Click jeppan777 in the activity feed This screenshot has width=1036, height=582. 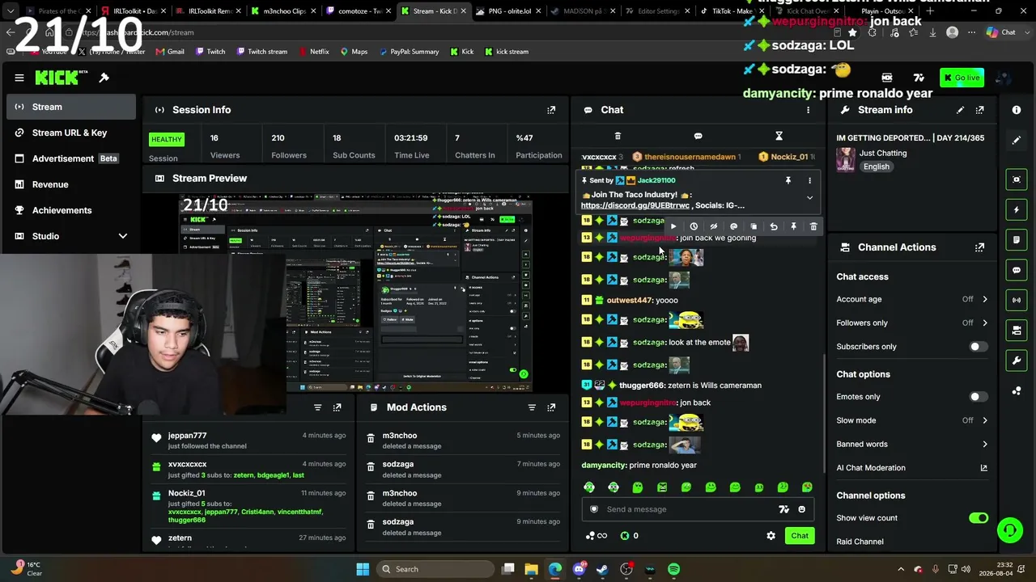tap(187, 436)
